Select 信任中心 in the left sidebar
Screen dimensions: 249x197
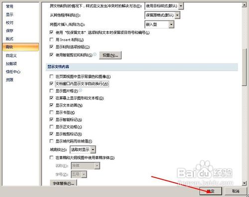point(13,72)
